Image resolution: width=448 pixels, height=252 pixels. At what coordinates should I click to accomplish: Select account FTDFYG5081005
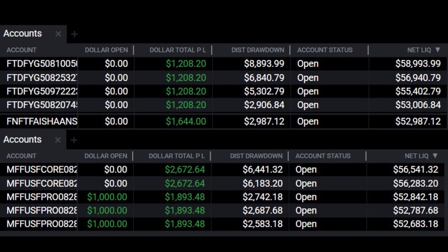[x=42, y=64]
